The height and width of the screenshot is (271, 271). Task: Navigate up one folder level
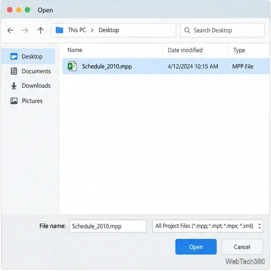pos(41,30)
